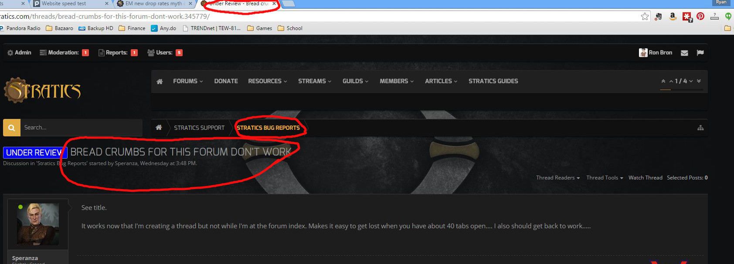This screenshot has height=264, width=734.
Task: Click the Under Review prefix label
Action: 34,152
